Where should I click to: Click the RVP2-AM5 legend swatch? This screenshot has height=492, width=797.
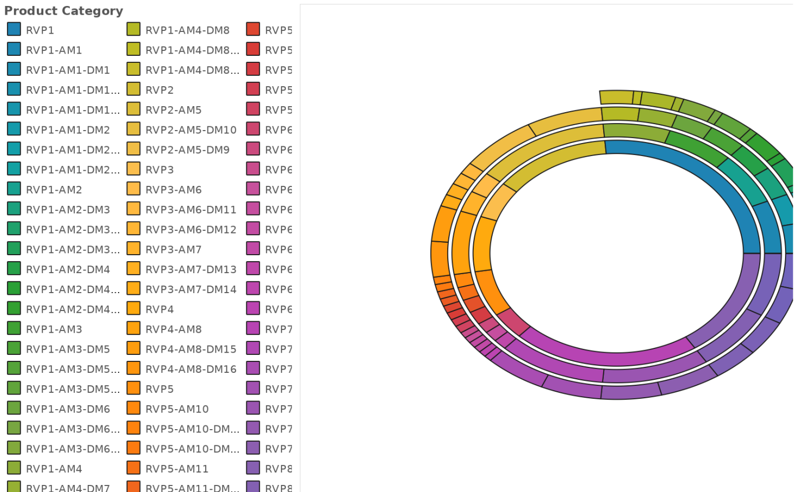point(134,109)
